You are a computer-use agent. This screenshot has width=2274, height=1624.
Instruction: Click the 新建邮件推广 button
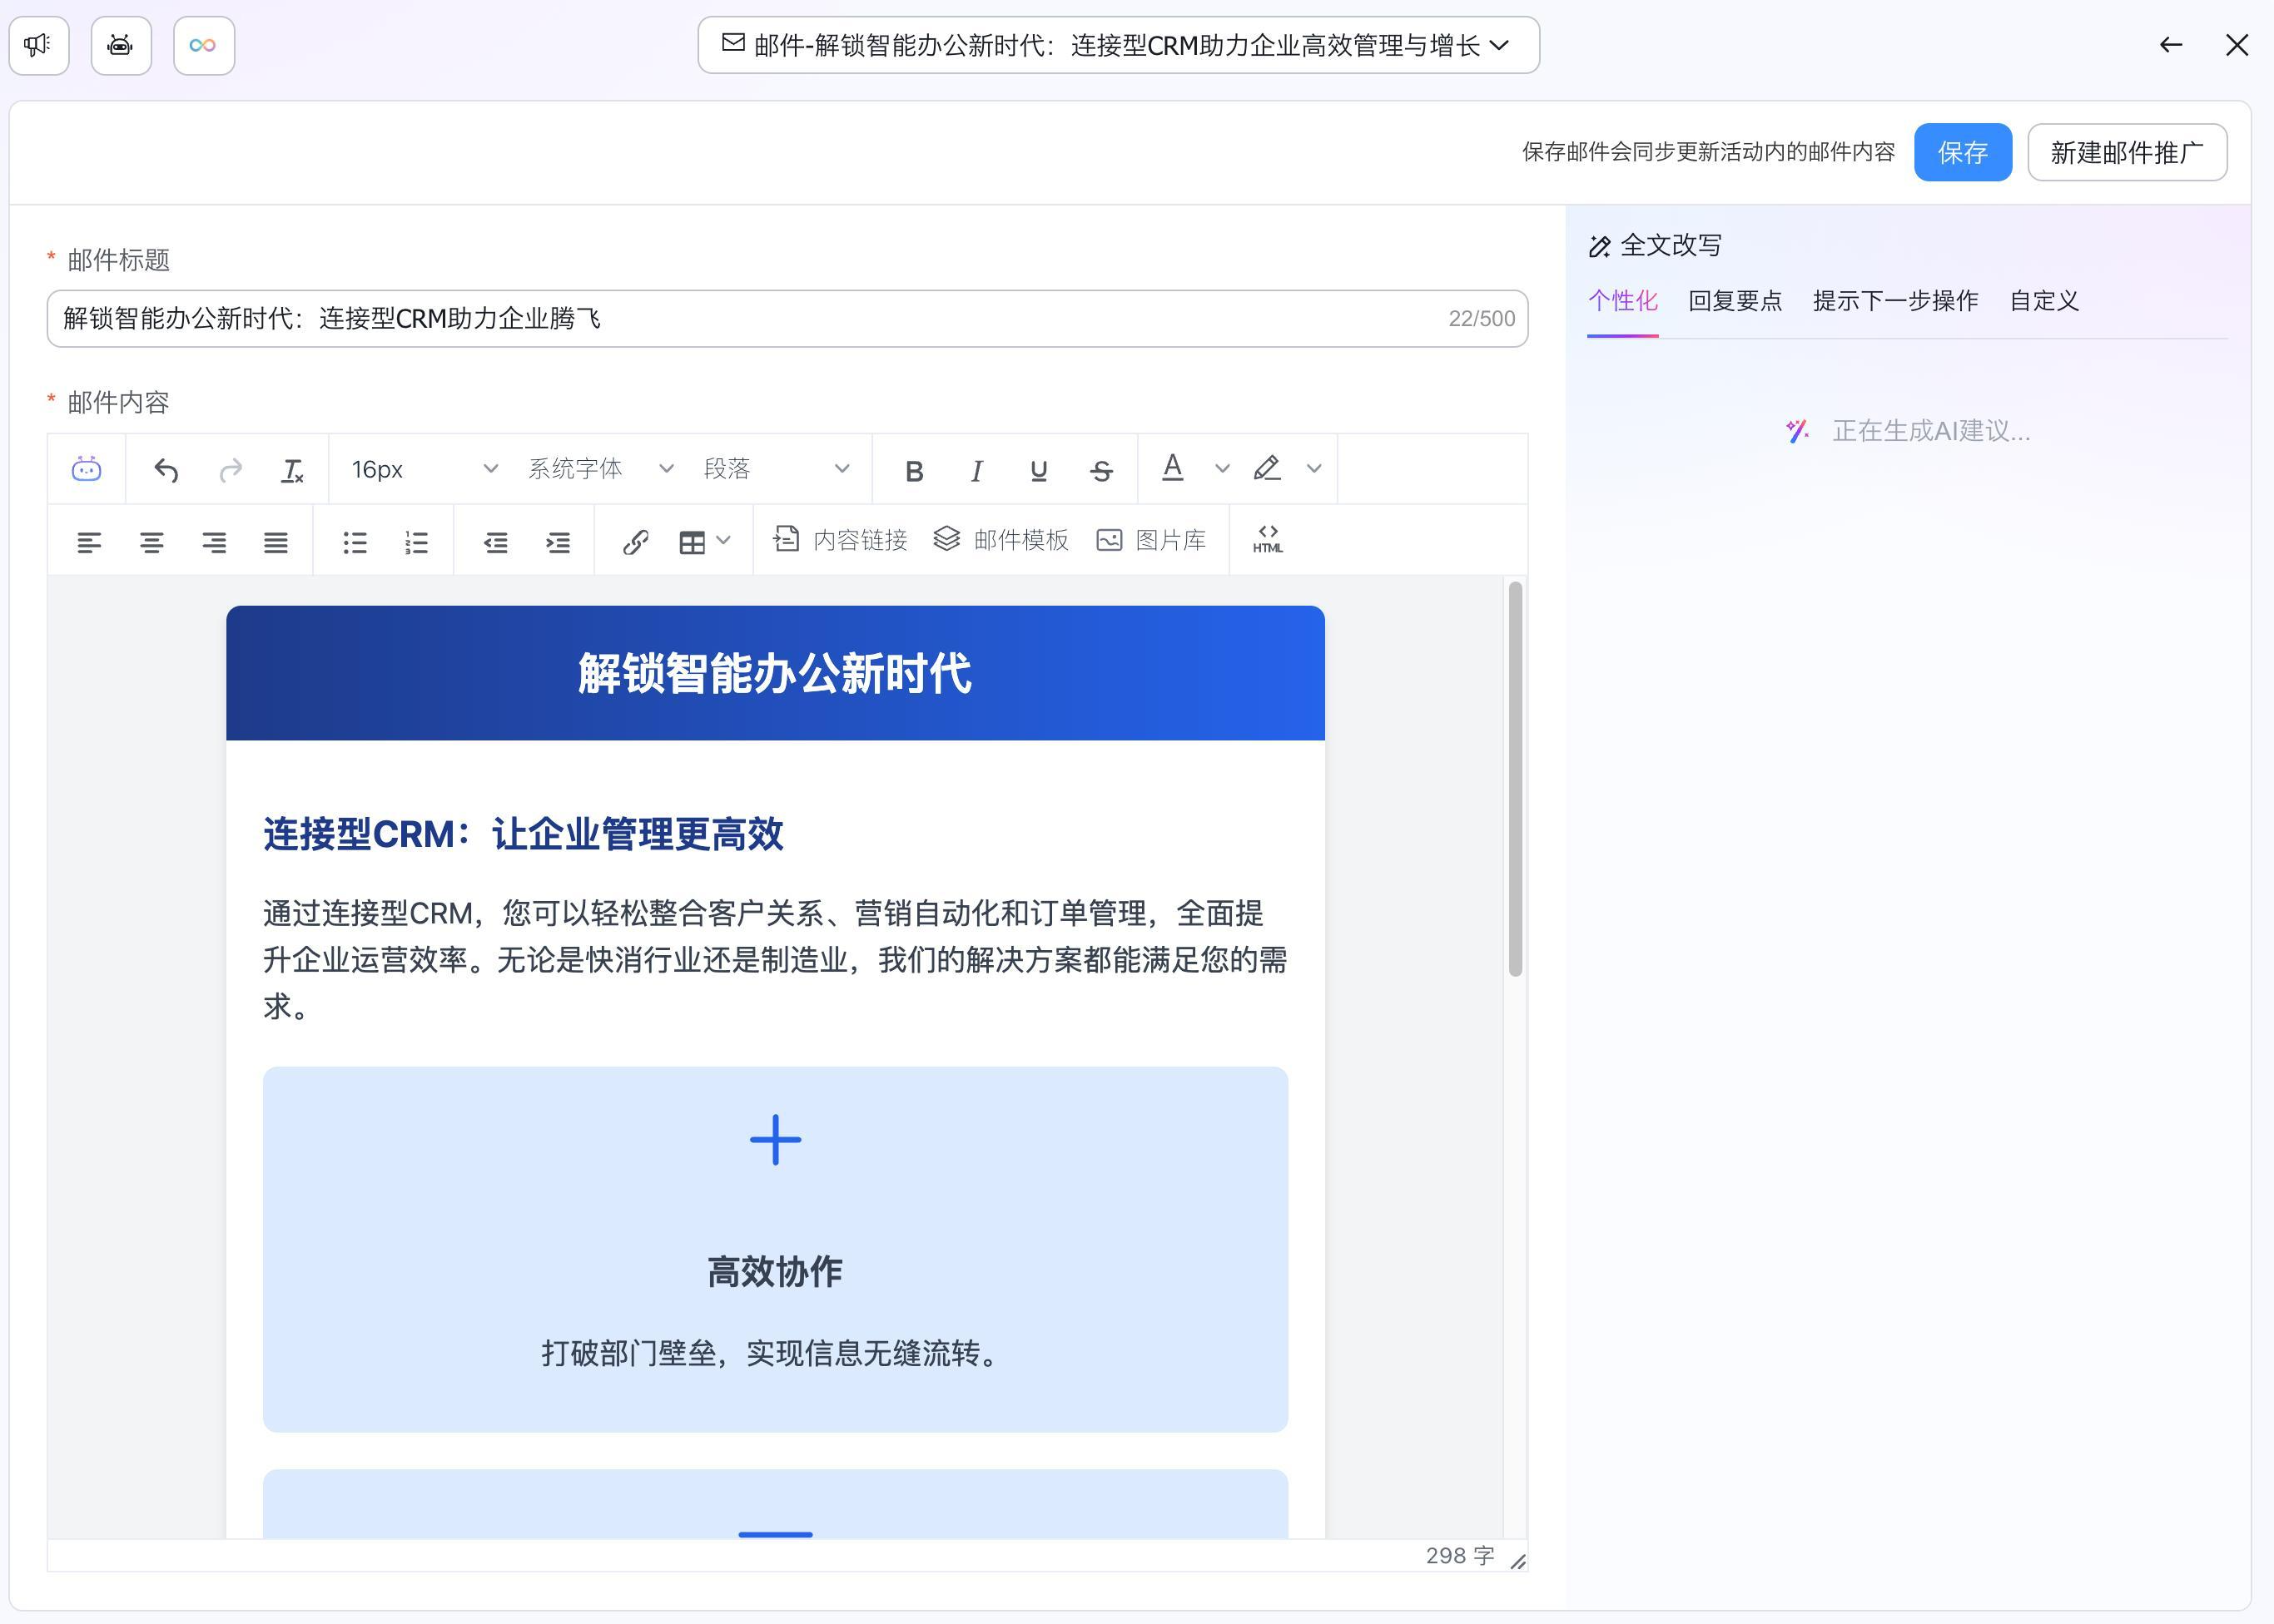[x=2126, y=152]
